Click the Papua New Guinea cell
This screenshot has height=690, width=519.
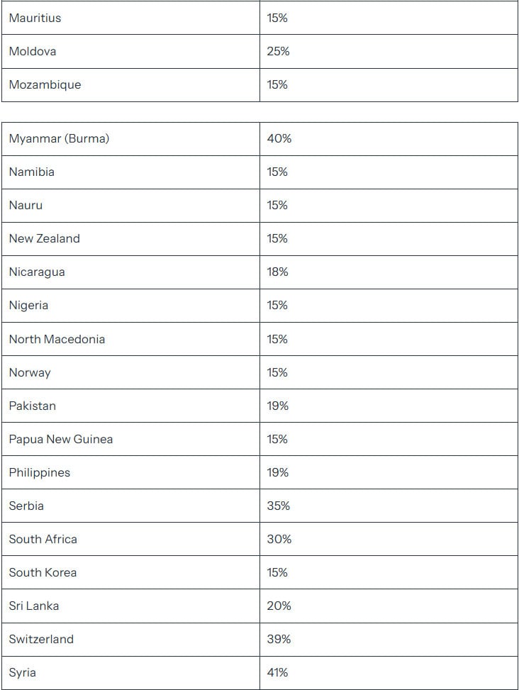[60, 439]
